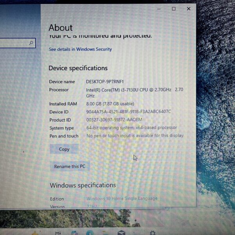Click the Windows specifications heading

click(x=83, y=185)
